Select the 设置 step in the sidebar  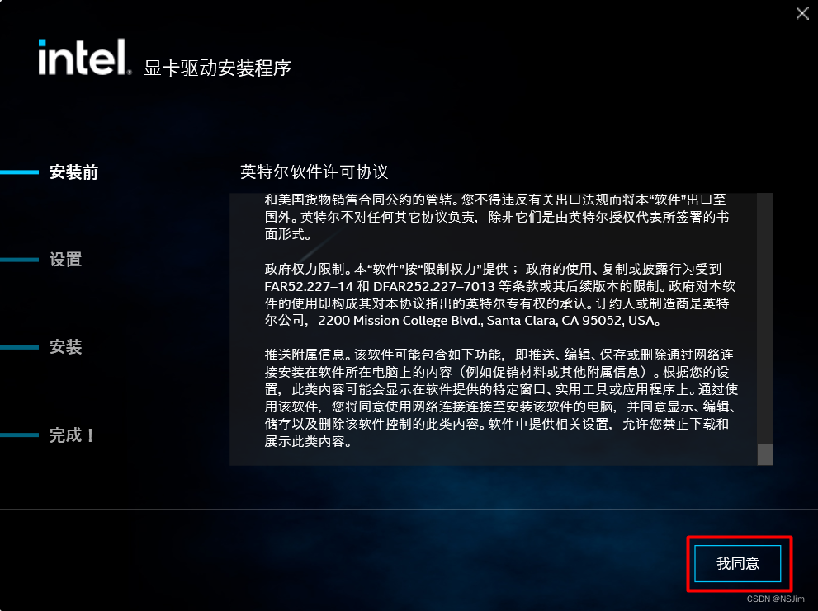tap(66, 259)
